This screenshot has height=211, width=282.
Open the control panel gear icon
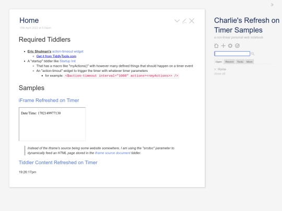pos(230,46)
